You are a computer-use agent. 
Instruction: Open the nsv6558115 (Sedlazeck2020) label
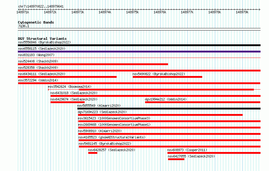coord(42,49)
